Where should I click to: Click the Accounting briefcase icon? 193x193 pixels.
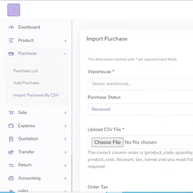pyautogui.click(x=11, y=178)
